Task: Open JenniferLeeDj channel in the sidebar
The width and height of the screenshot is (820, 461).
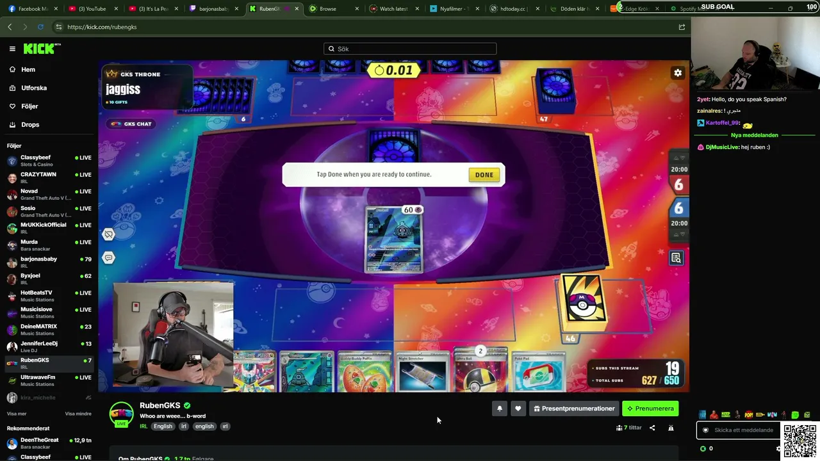Action: click(x=49, y=346)
